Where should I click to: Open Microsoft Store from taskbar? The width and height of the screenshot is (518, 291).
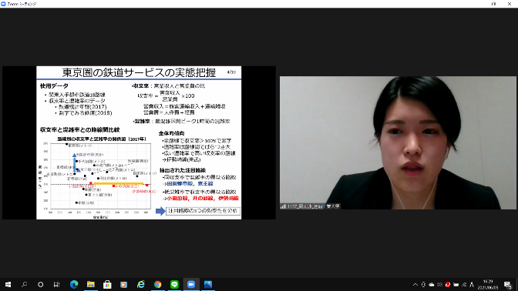coord(107,284)
